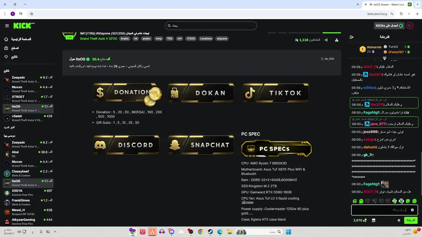This screenshot has height=237, width=422.
Task: Click the microphone icon in system tray
Action: click(x=41, y=232)
